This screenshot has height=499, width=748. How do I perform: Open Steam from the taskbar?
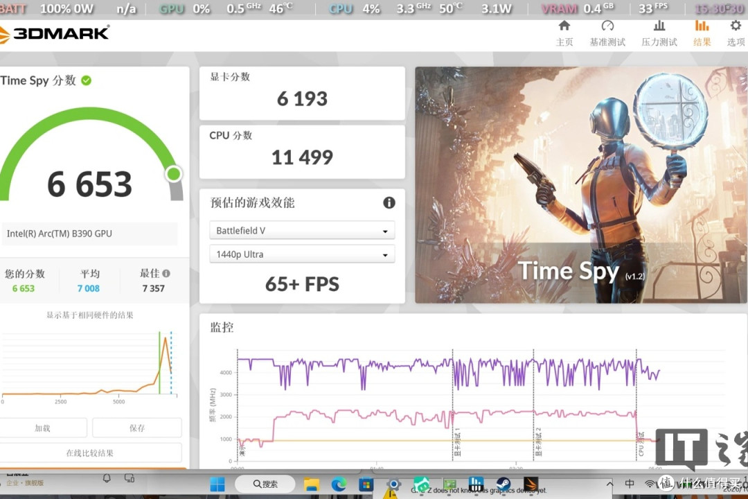tap(504, 484)
